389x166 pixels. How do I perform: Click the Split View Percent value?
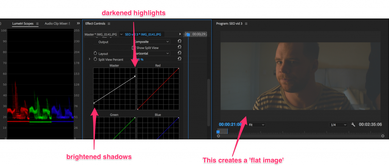coord(139,60)
